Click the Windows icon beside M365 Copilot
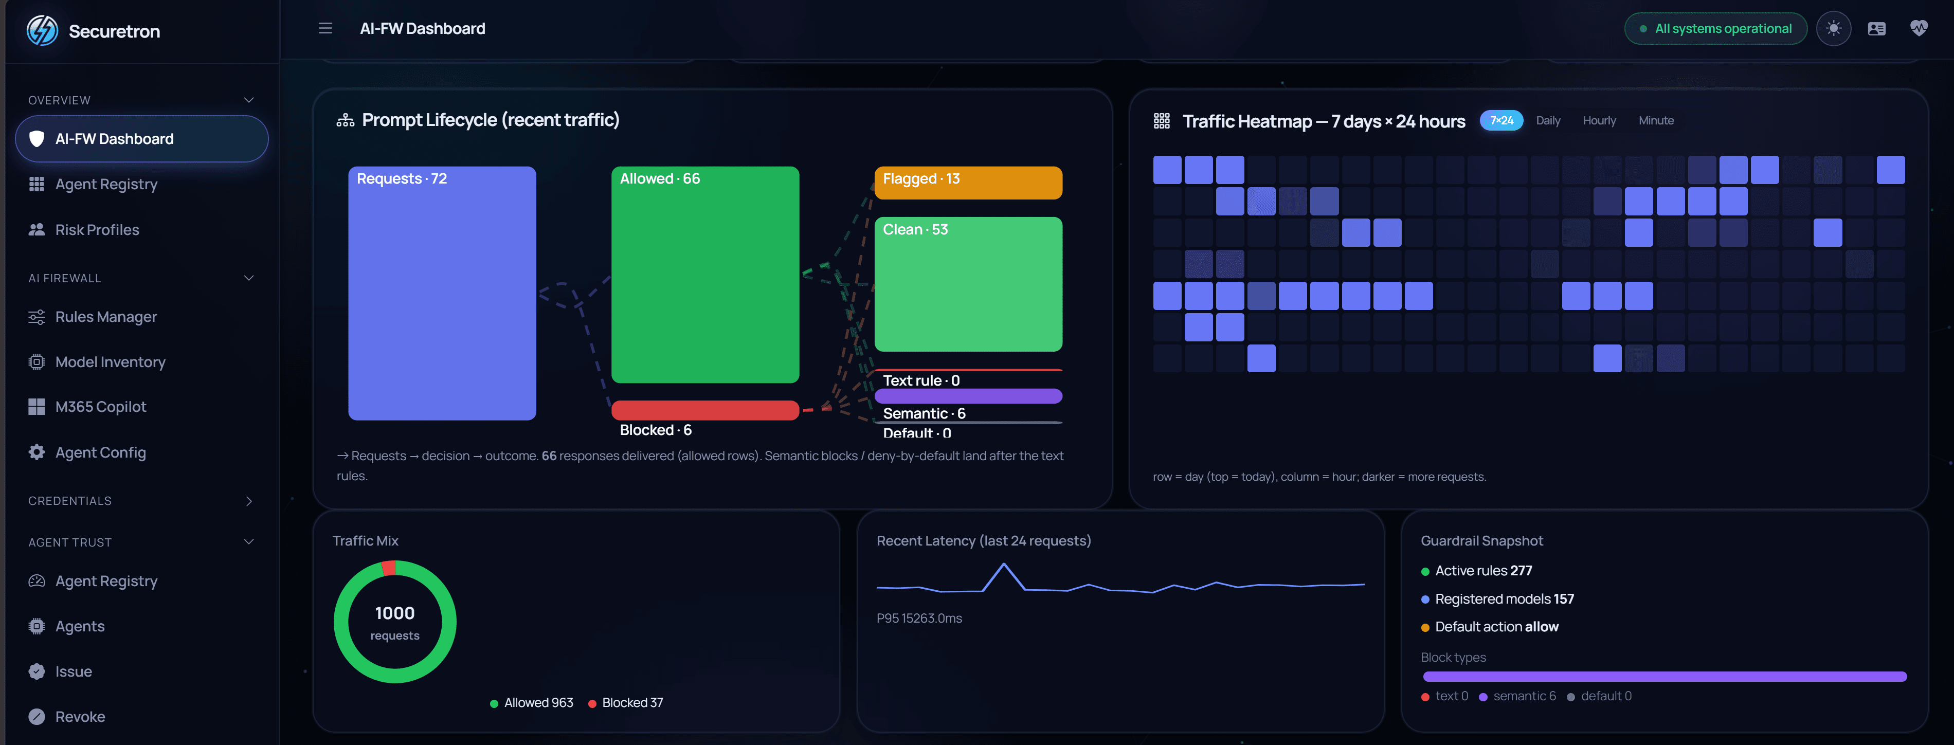1954x745 pixels. point(37,407)
